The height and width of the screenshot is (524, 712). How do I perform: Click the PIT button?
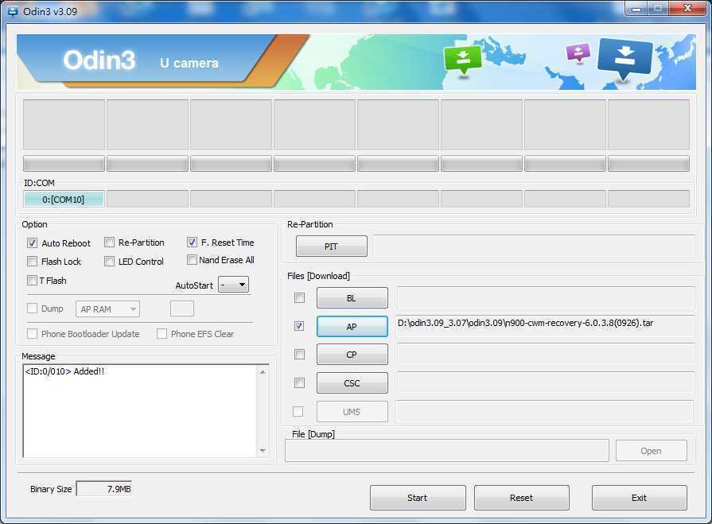tap(332, 246)
